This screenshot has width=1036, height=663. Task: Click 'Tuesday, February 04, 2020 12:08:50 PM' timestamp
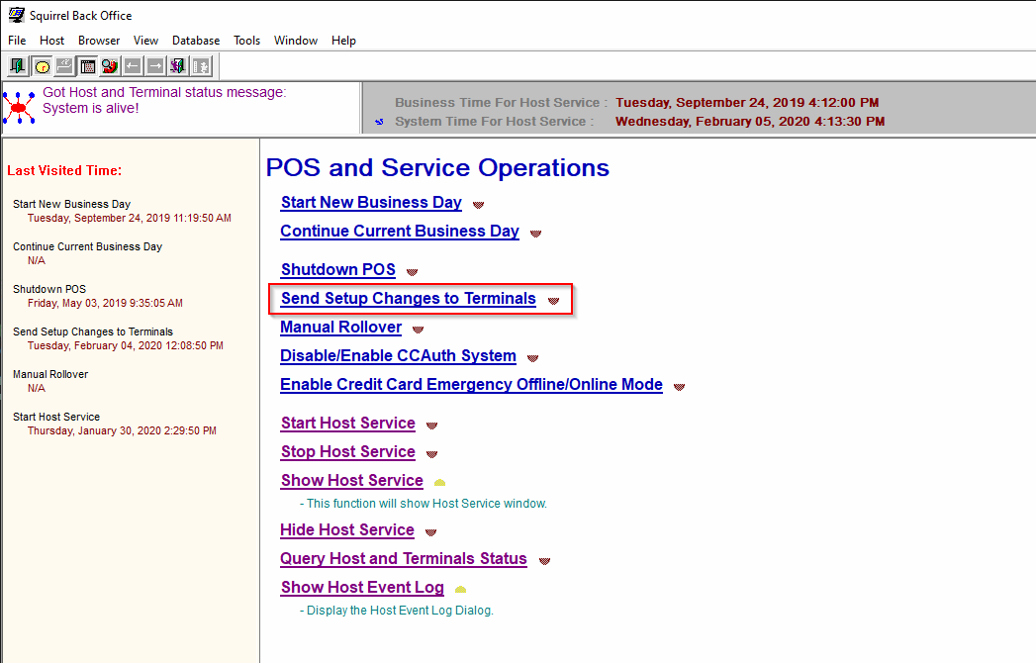point(126,345)
